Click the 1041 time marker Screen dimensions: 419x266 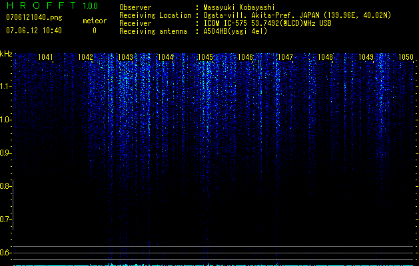pyautogui.click(x=45, y=57)
